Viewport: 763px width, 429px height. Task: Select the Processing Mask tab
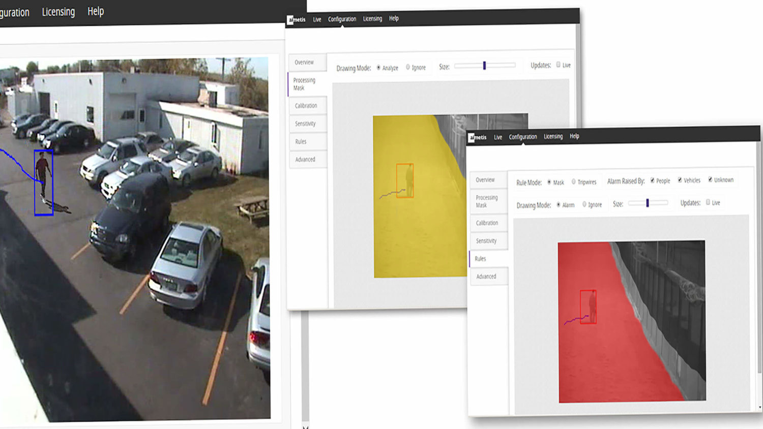click(305, 84)
